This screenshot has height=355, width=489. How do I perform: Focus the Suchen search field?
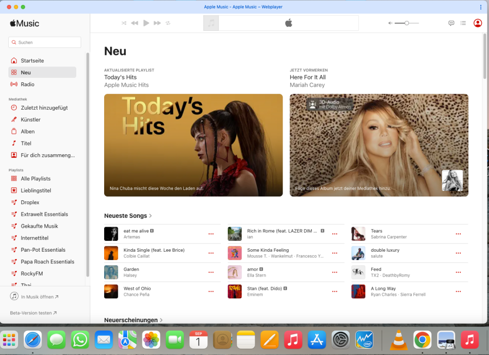click(x=44, y=42)
